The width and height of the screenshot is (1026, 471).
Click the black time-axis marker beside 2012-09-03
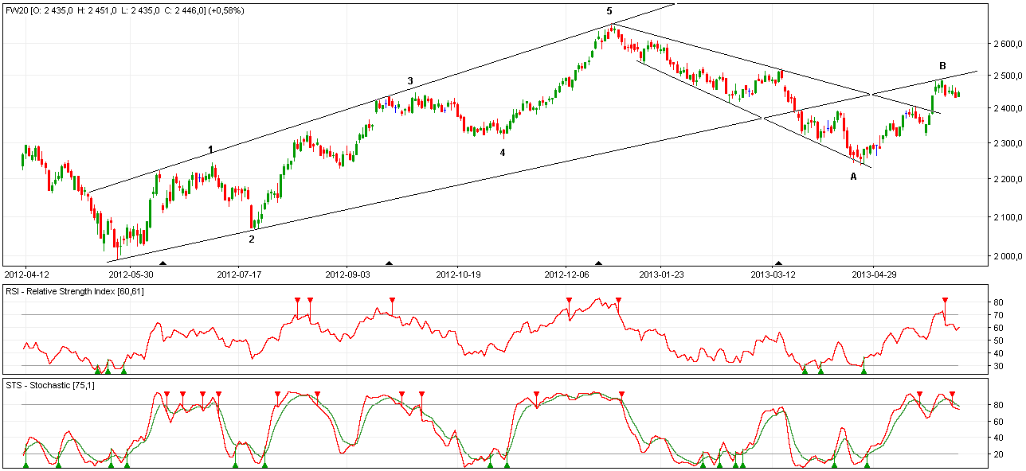coord(389,263)
